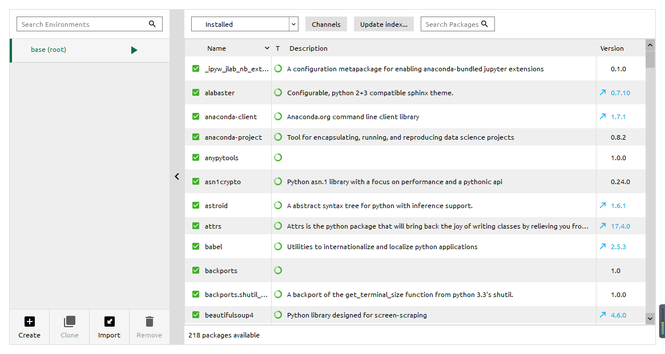Viewport: 665px width, 354px height.
Task: Uncheck the babel package checkbox
Action: (x=196, y=246)
